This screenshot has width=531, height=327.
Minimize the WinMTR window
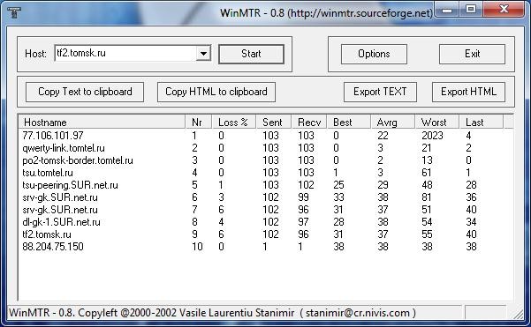447,10
